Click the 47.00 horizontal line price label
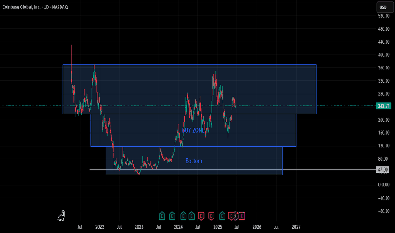The width and height of the screenshot is (395, 233). pyautogui.click(x=382, y=169)
